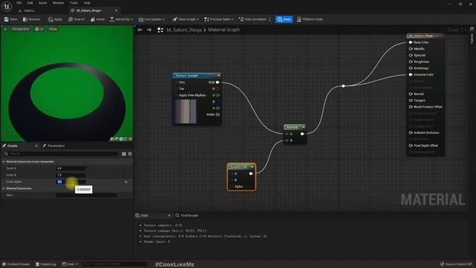Open the Clean Graph dropdown
The width and height of the screenshot is (476, 268).
click(x=186, y=19)
